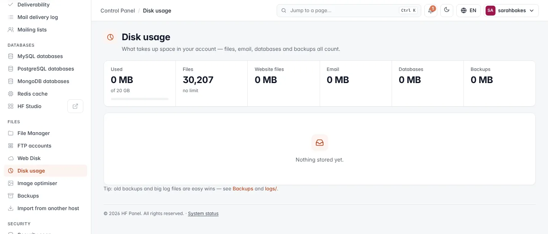Viewport: 548px width, 234px height.
Task: Click the import download arrow icon
Action: [11, 208]
